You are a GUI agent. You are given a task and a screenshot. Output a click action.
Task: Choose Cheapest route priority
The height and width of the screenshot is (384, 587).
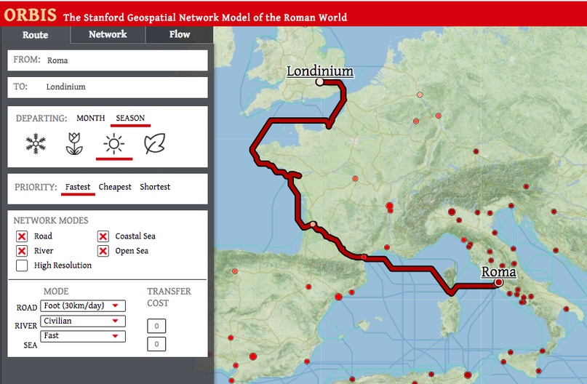pos(115,187)
